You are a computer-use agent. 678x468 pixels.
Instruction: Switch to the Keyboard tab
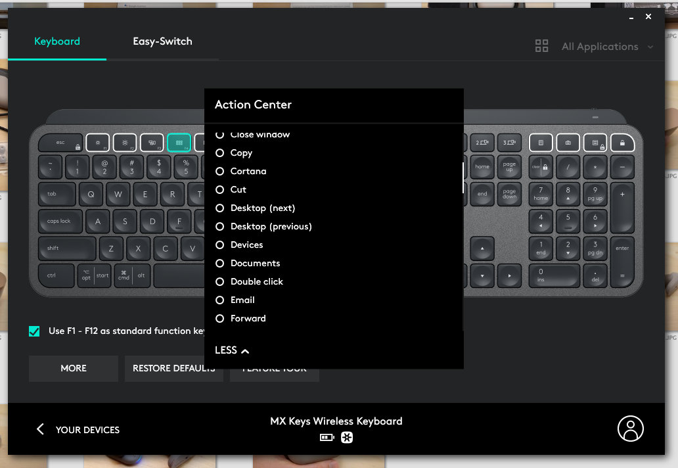click(57, 41)
